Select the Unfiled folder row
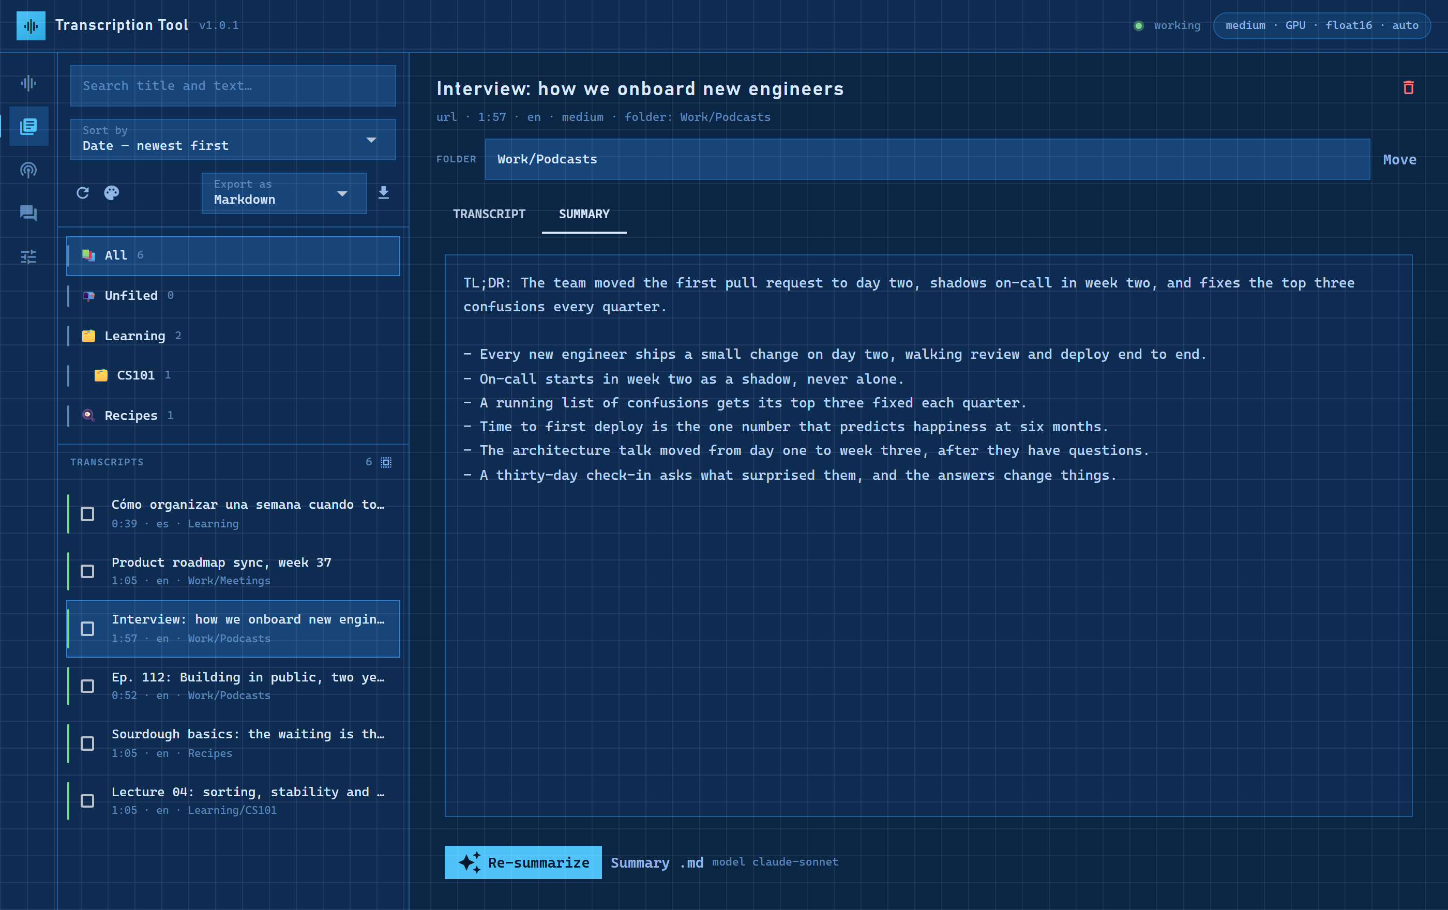The width and height of the screenshot is (1448, 910). point(233,296)
